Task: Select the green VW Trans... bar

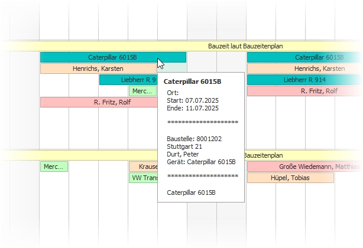Action: coord(143,178)
